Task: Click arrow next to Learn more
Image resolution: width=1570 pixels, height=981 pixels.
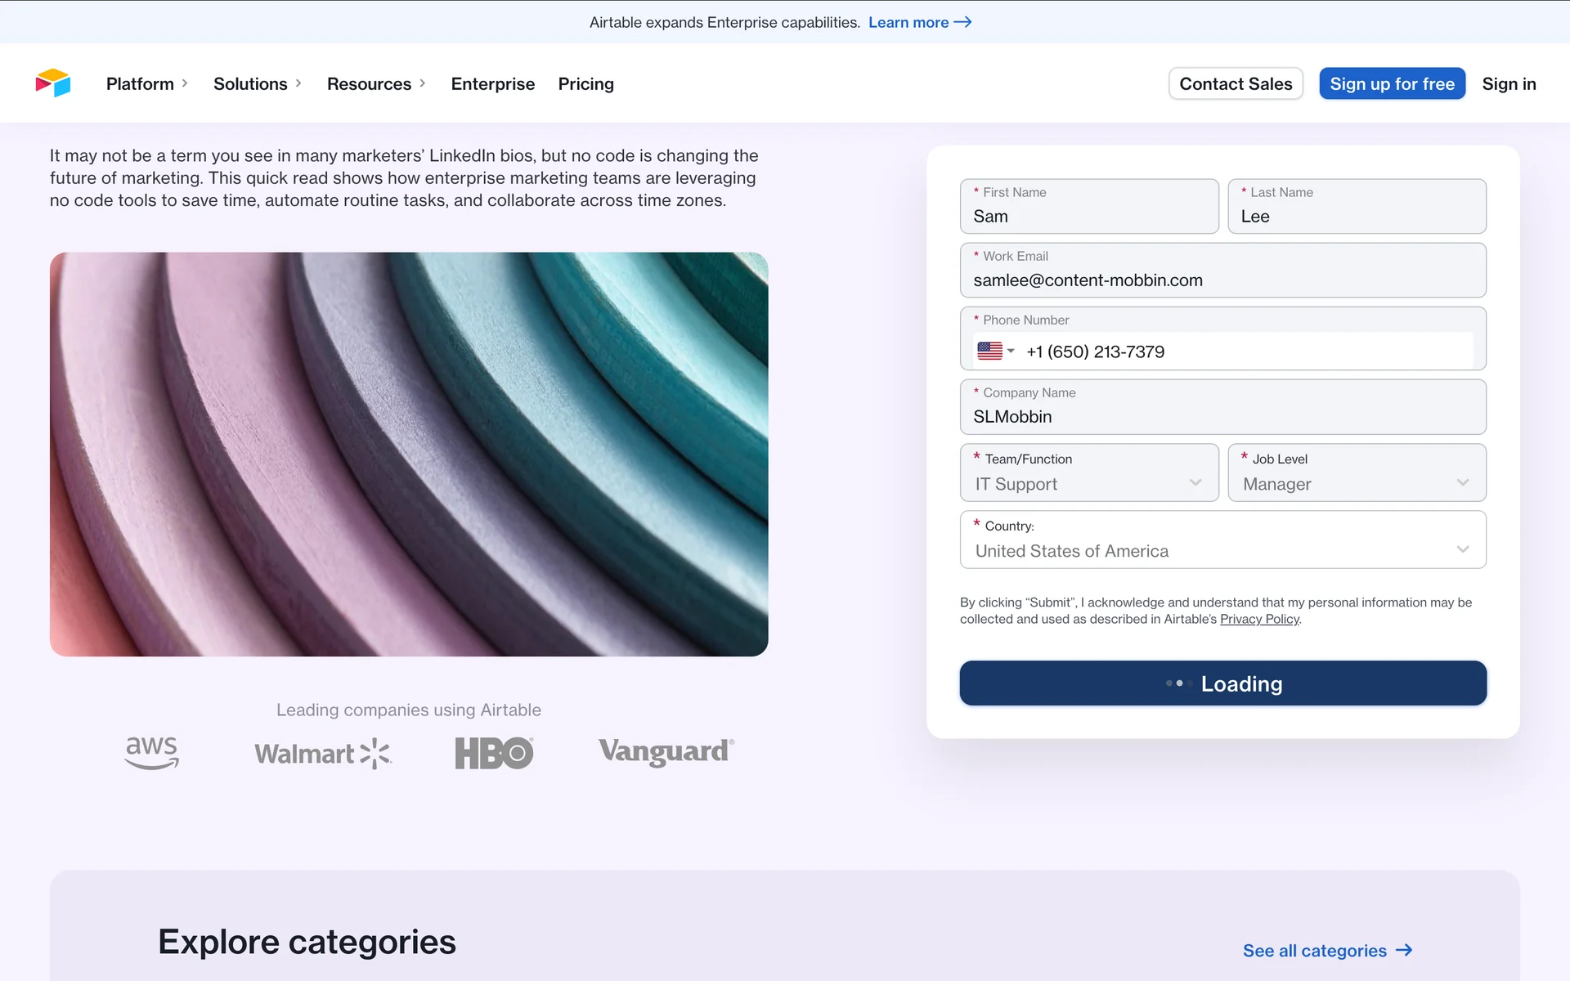Action: (963, 22)
